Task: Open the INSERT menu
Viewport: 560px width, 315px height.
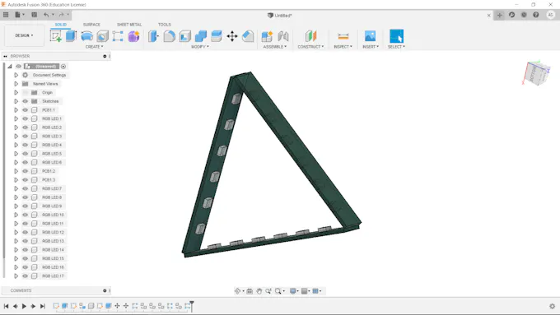Action: coord(371,47)
